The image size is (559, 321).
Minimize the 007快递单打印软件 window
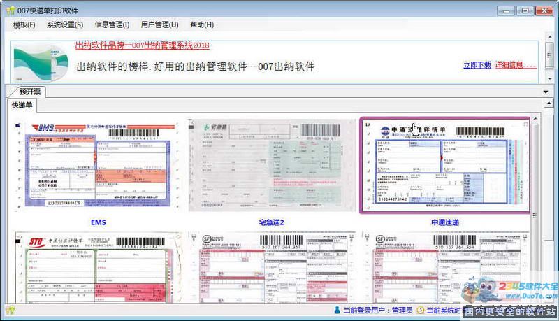(506, 10)
